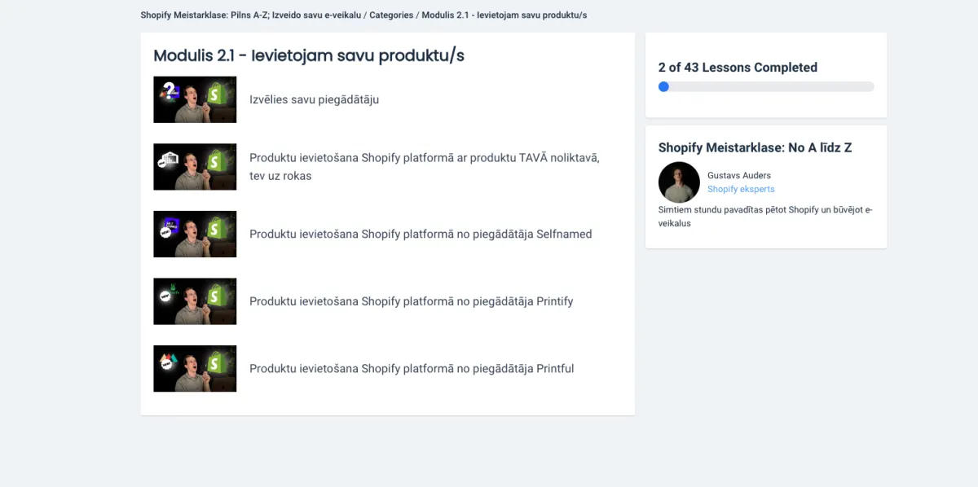Viewport: 978px width, 487px height.
Task: Open lesson 'no piegādātāja Printify'
Action: pyautogui.click(x=412, y=301)
